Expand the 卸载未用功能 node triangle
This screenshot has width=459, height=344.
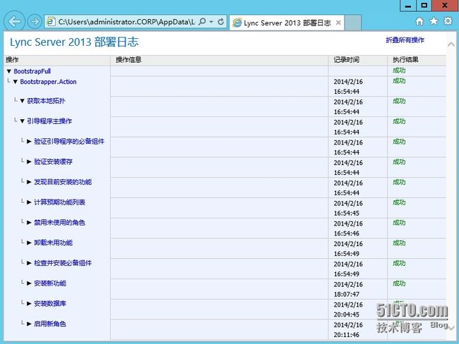click(x=29, y=242)
